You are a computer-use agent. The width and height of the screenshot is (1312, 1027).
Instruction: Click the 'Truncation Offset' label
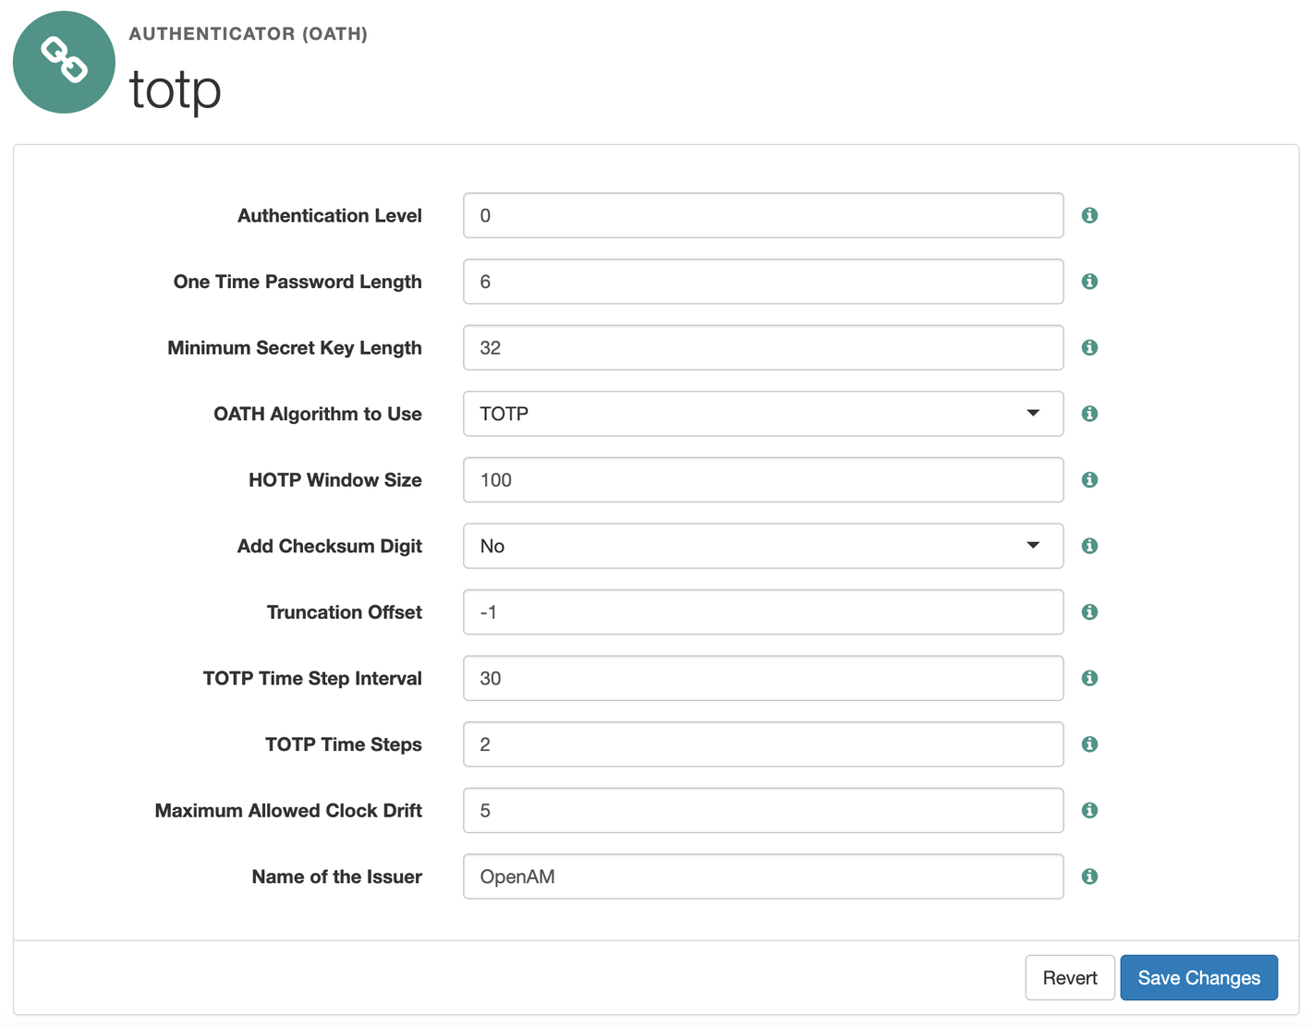tap(345, 612)
